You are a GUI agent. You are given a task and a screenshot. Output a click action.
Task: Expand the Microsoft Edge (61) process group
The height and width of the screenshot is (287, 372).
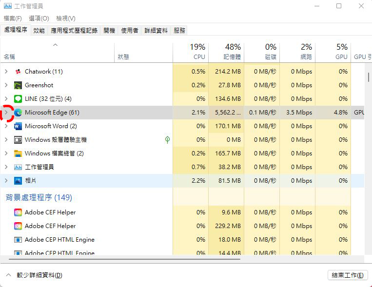(x=6, y=113)
